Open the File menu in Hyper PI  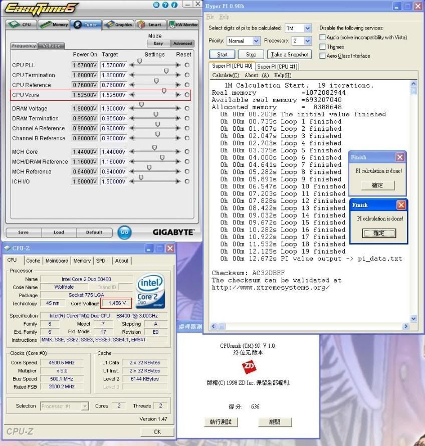(x=210, y=17)
